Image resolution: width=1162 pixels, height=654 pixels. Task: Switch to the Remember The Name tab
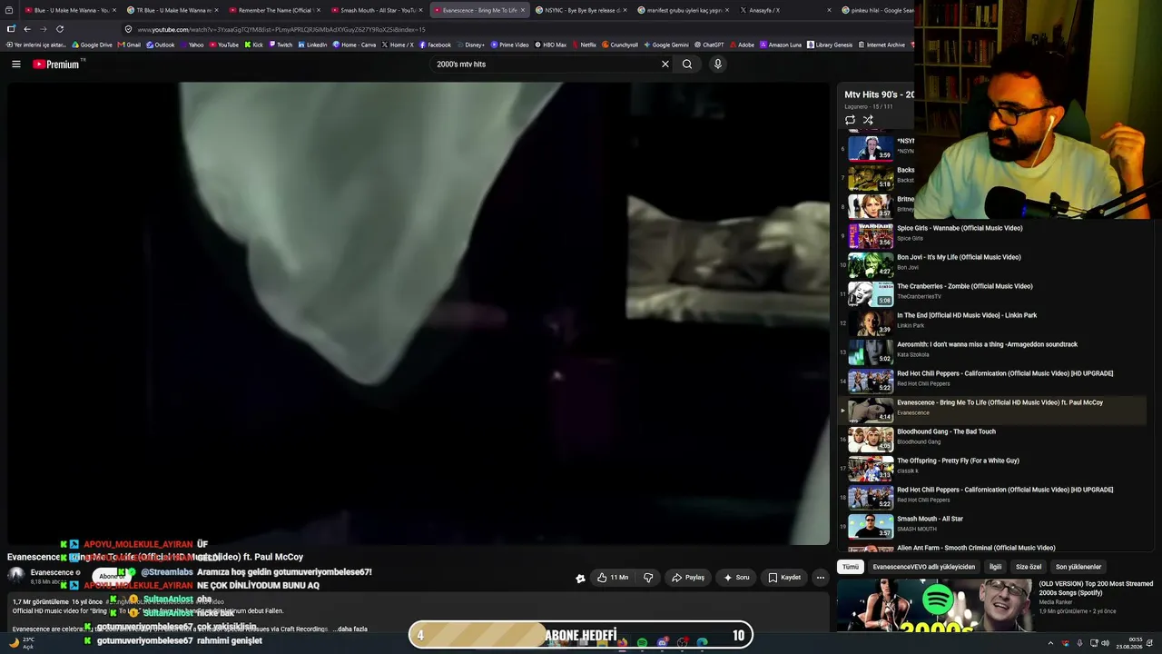click(x=274, y=10)
